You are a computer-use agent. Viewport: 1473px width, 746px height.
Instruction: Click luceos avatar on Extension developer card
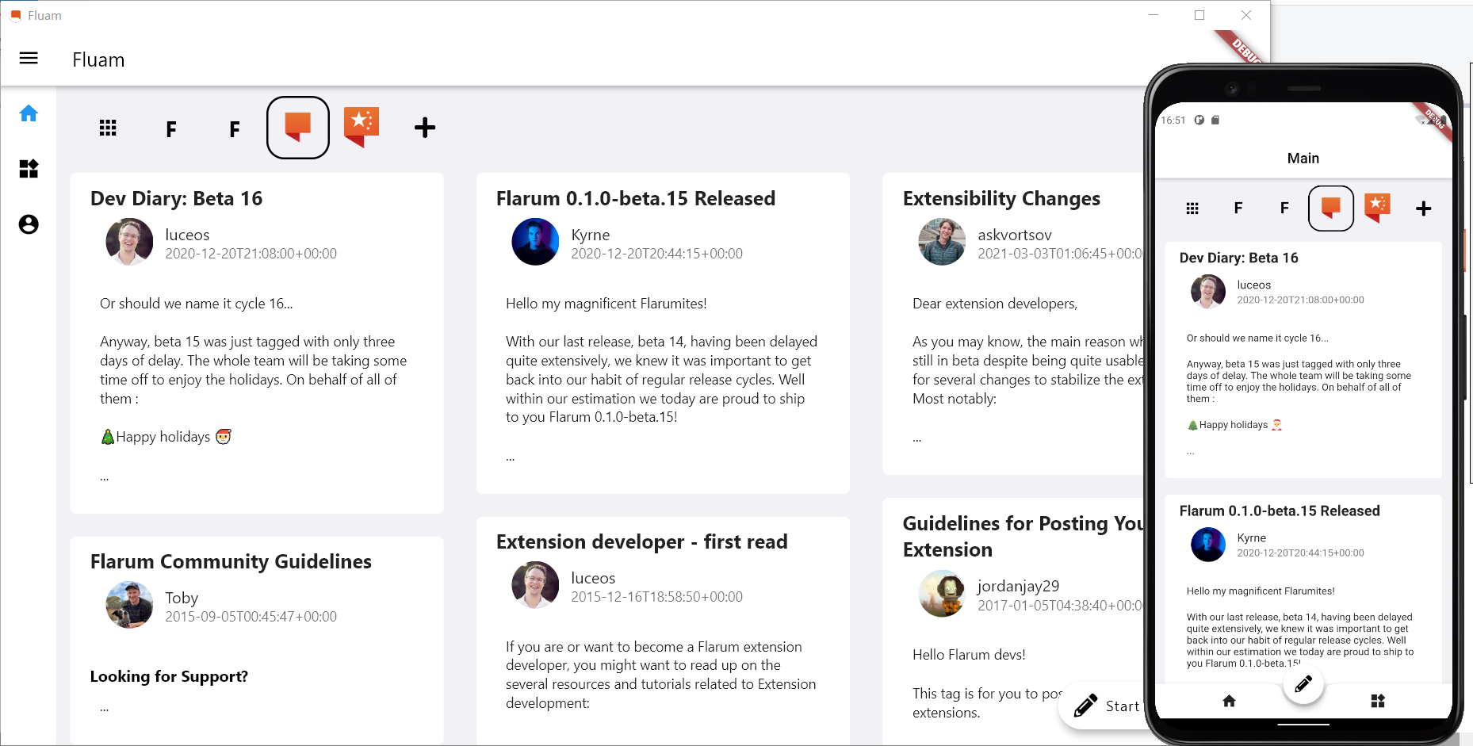point(536,585)
